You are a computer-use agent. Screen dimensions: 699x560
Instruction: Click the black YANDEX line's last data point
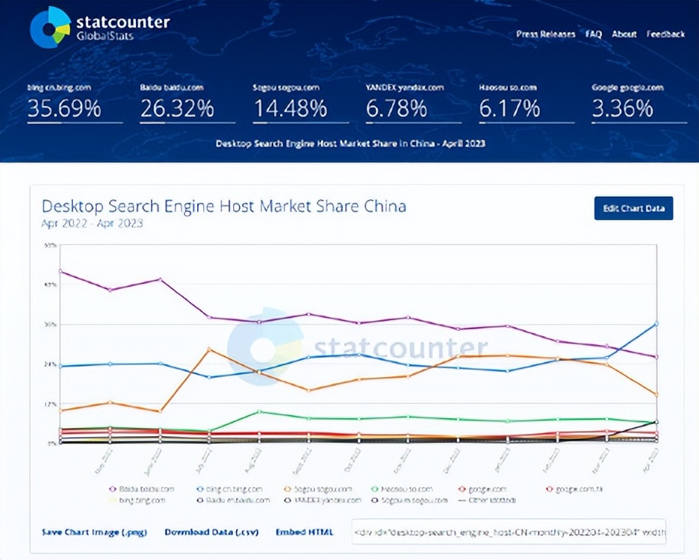(656, 422)
